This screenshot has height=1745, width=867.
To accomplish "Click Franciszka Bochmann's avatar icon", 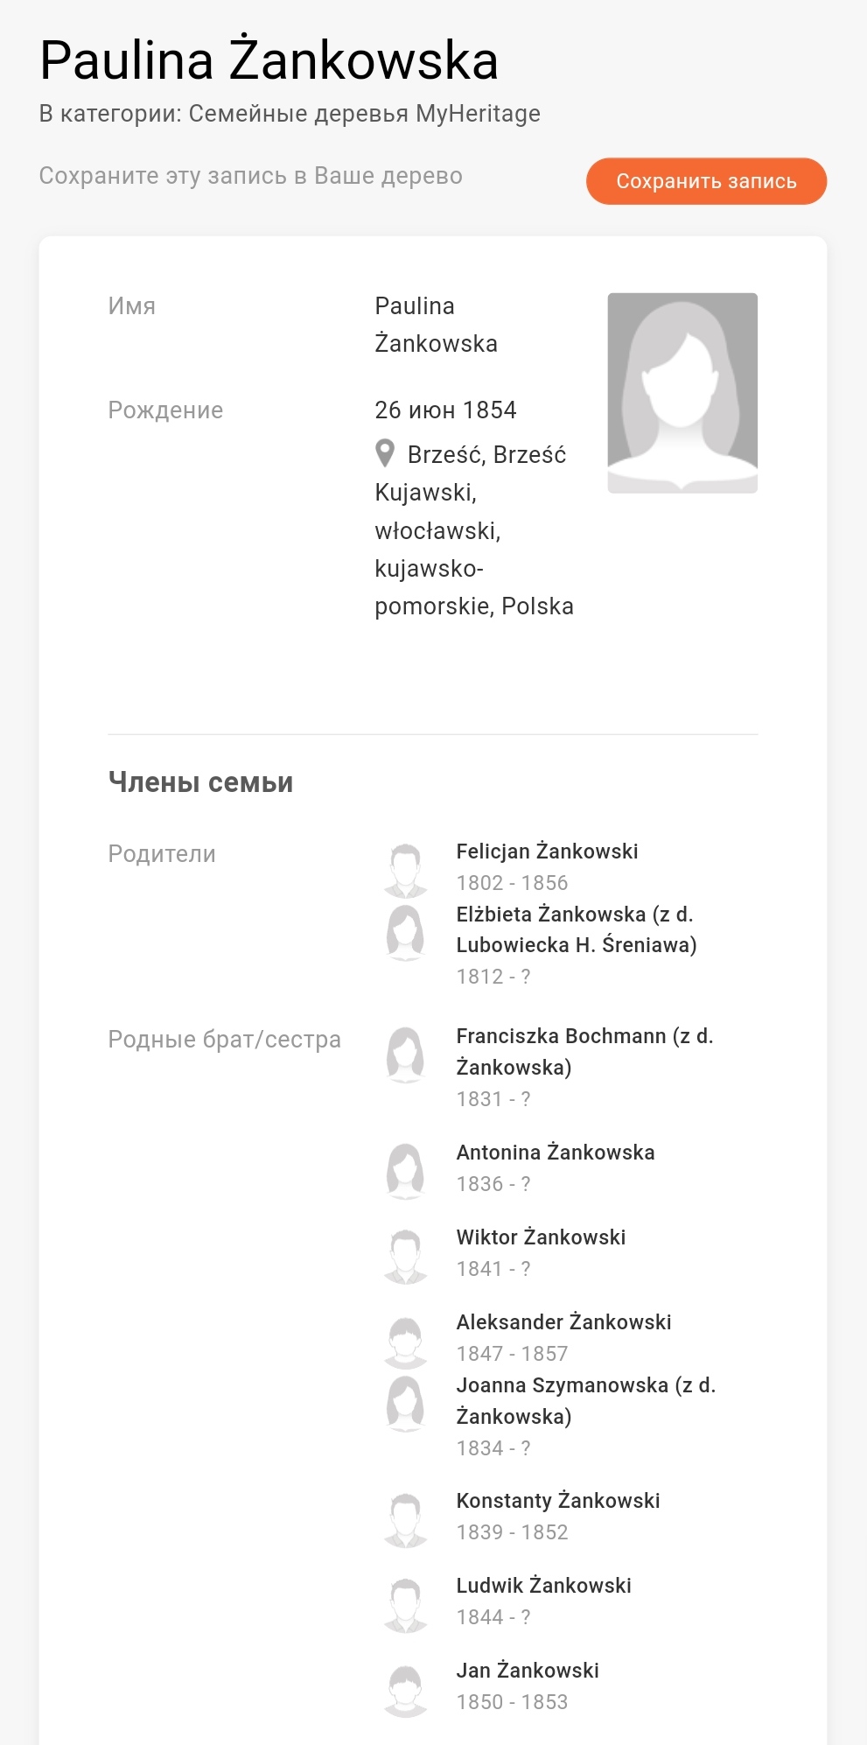I will (405, 1054).
